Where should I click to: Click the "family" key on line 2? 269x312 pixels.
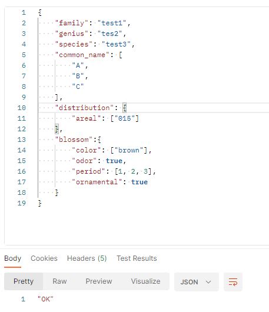coord(71,23)
